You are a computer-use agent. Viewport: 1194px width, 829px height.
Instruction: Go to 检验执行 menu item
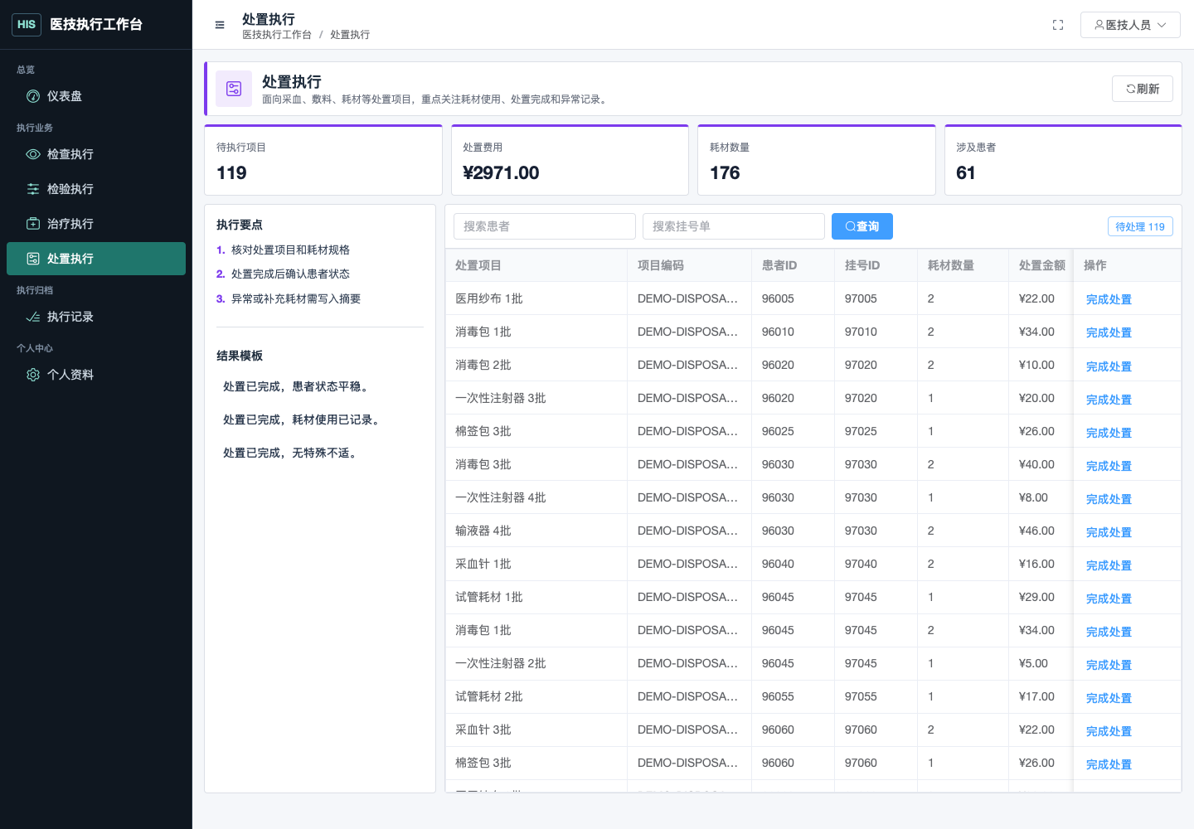tap(96, 189)
